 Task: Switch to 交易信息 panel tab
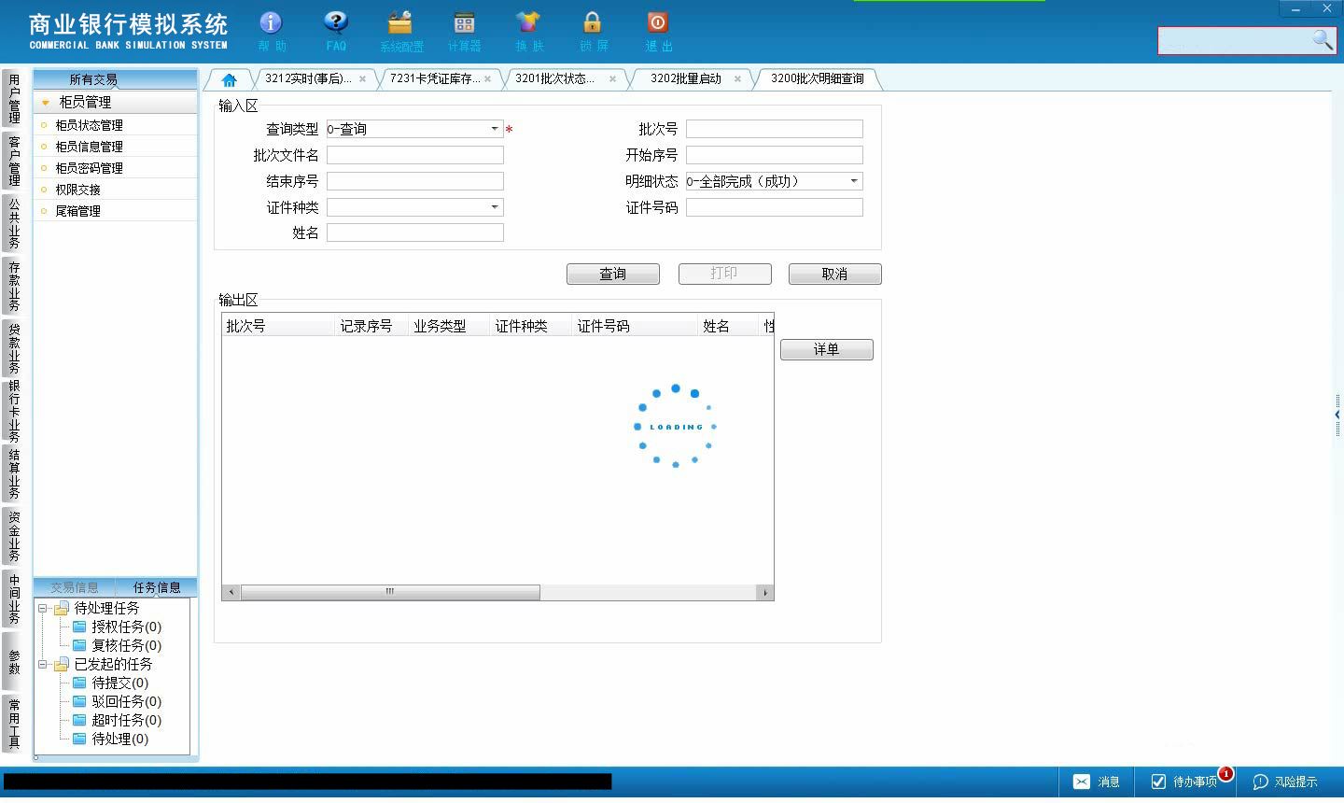click(x=75, y=587)
